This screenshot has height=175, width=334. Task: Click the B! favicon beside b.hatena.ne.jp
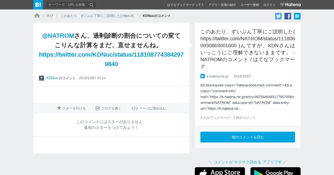(x=203, y=76)
